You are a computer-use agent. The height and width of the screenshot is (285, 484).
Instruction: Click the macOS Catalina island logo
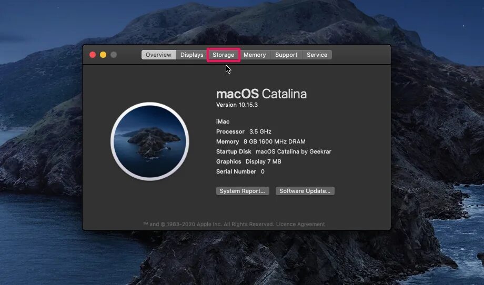150,141
